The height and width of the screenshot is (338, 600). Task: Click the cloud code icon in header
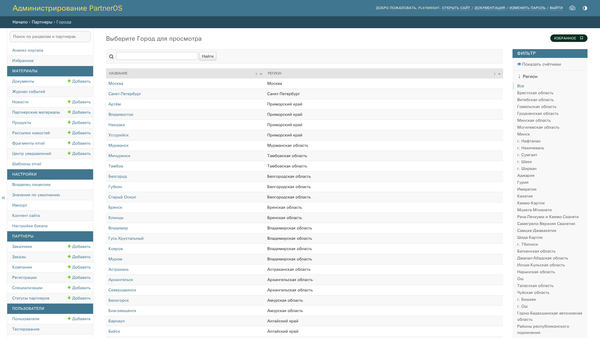click(x=572, y=8)
